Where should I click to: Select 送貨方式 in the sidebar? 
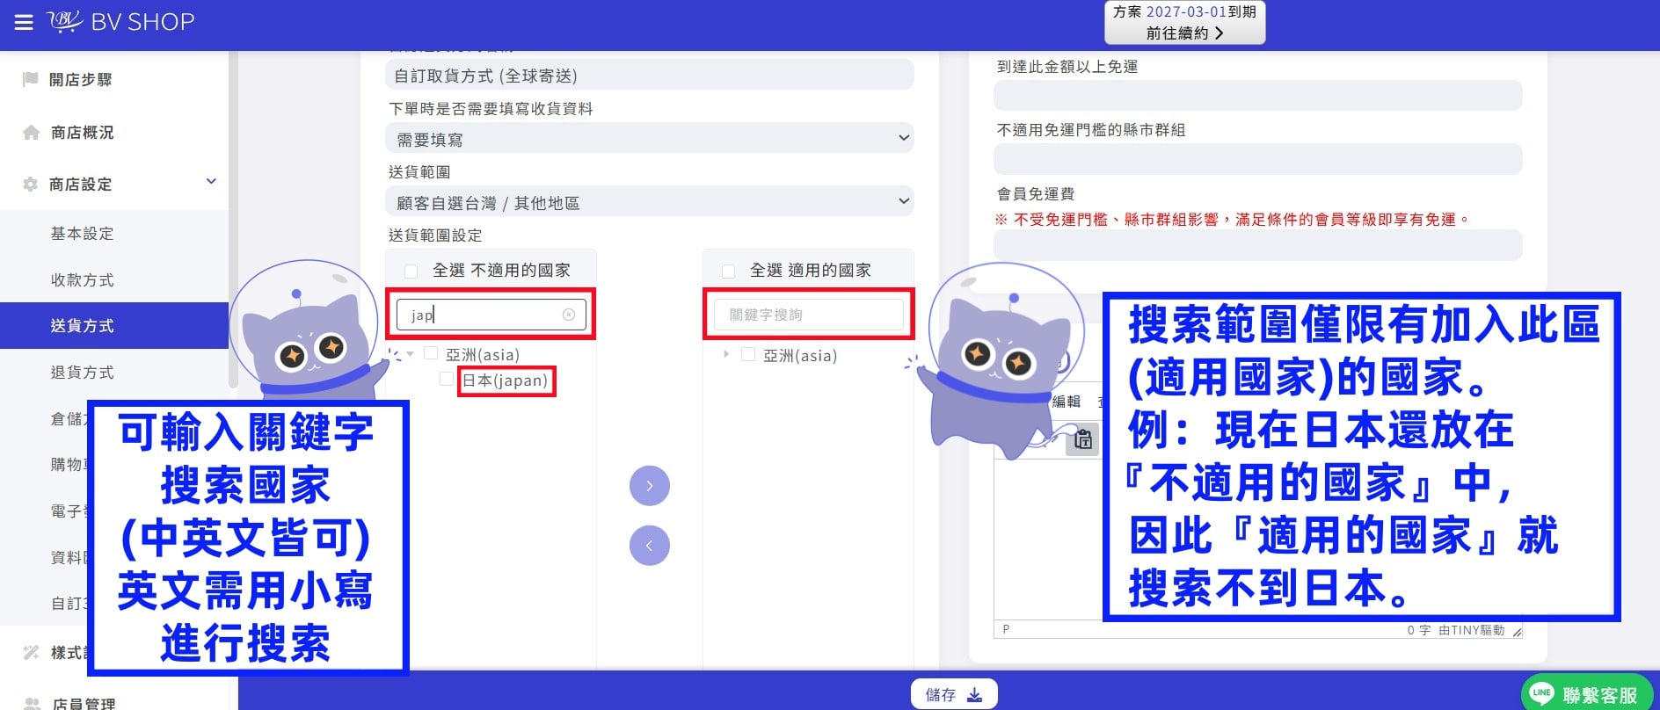click(x=114, y=326)
